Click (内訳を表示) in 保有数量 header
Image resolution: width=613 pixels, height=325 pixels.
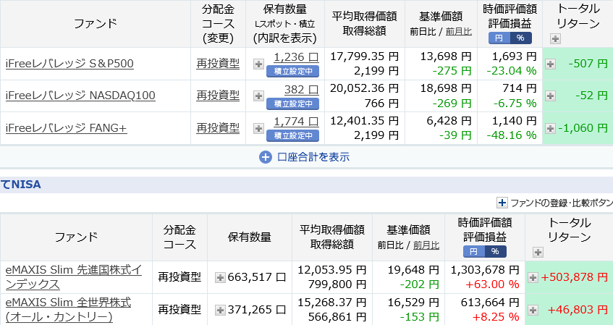(285, 38)
